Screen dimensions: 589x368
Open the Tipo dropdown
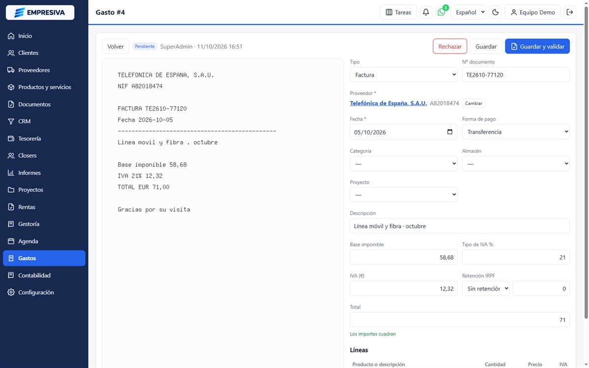coord(403,75)
